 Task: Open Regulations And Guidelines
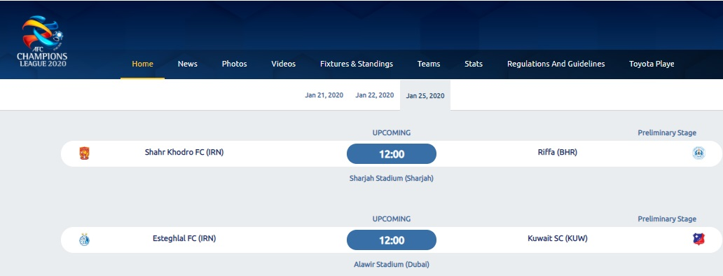(x=556, y=64)
